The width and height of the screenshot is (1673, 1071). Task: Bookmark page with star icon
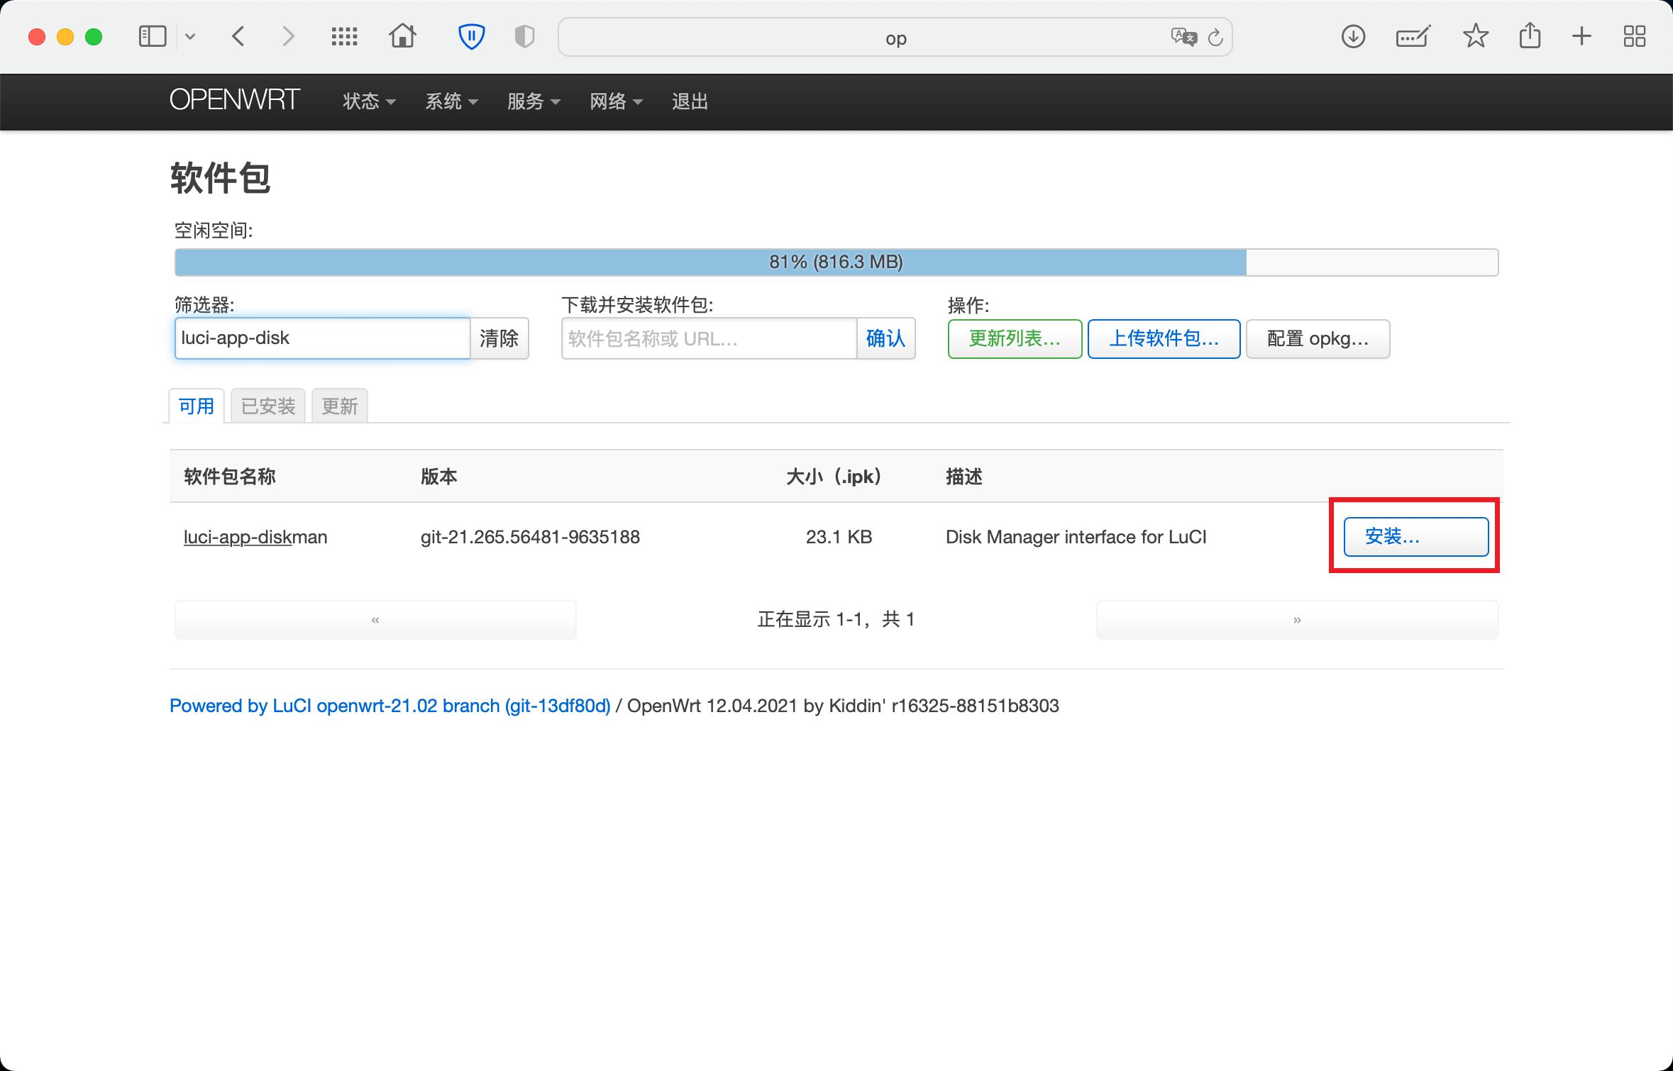click(1476, 35)
